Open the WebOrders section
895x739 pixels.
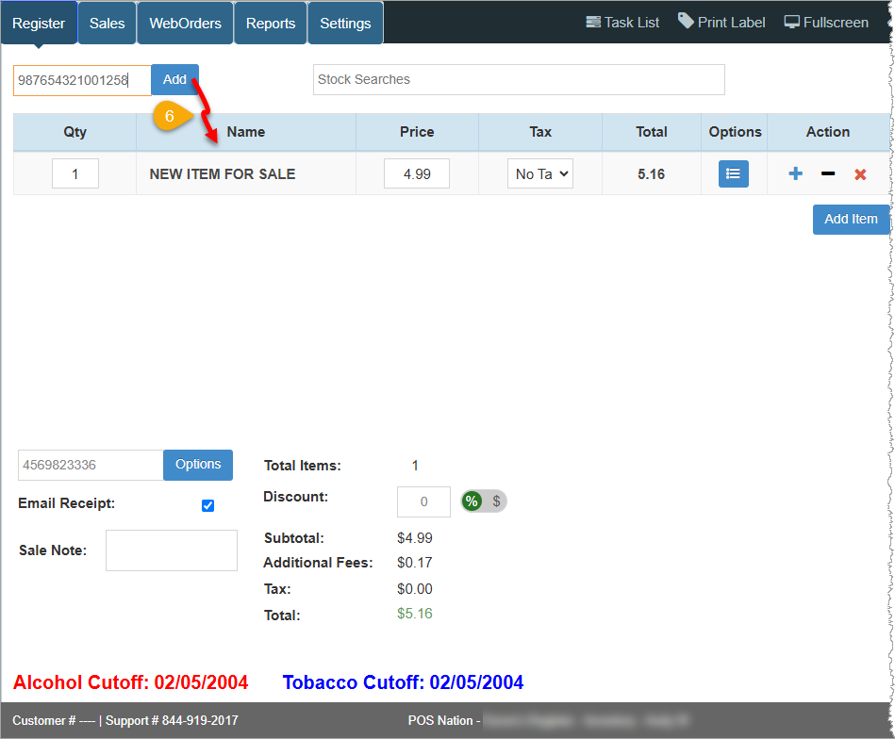pos(184,21)
